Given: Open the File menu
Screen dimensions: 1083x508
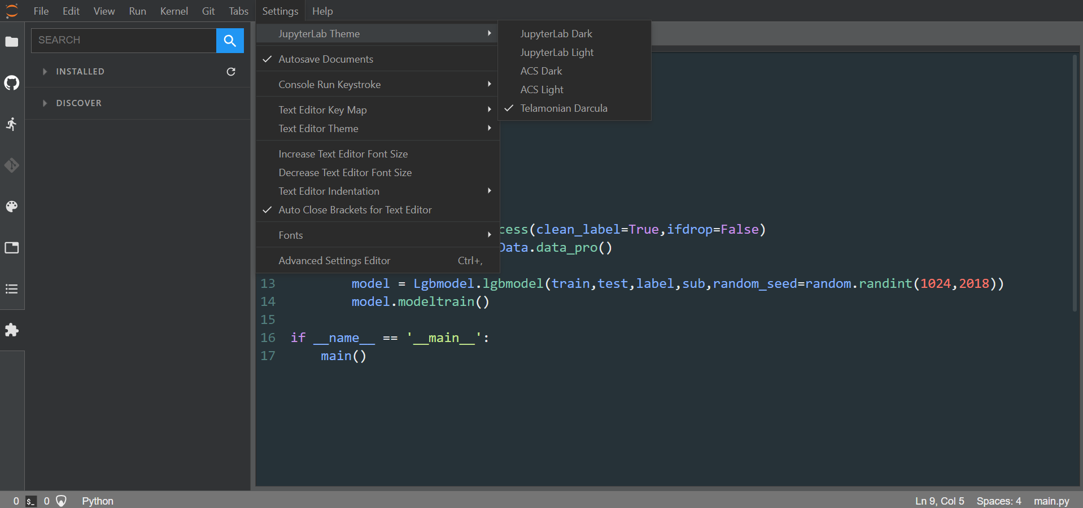Looking at the screenshot, I should (x=41, y=11).
